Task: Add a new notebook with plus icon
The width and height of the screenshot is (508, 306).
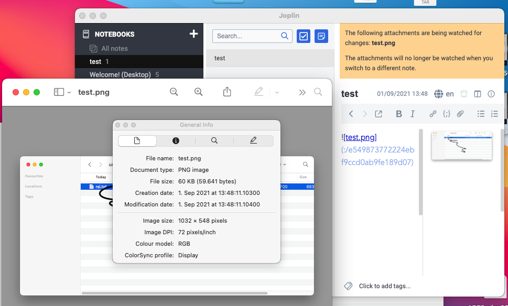Action: (194, 34)
